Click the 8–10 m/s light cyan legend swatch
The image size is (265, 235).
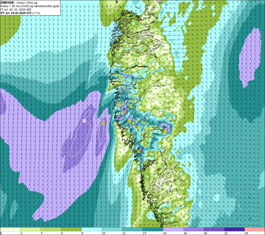(x=92, y=229)
